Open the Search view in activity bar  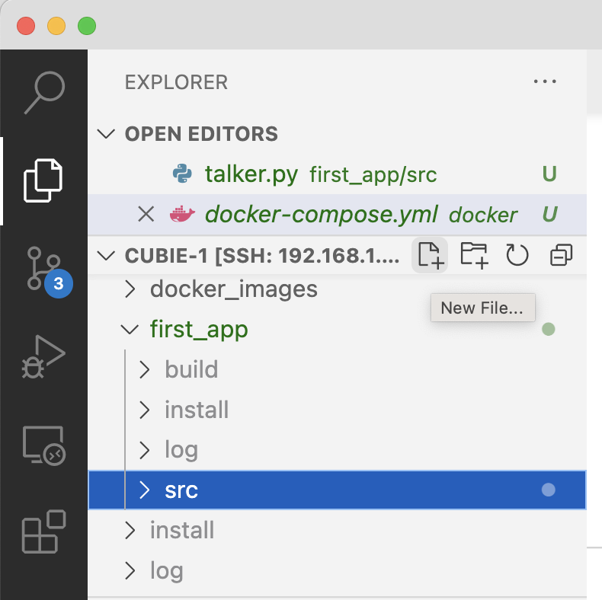tap(44, 92)
